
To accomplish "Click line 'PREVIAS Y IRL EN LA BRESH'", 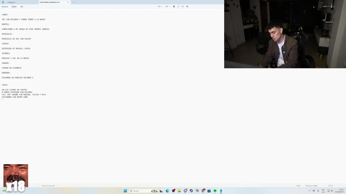I will [15, 58].
